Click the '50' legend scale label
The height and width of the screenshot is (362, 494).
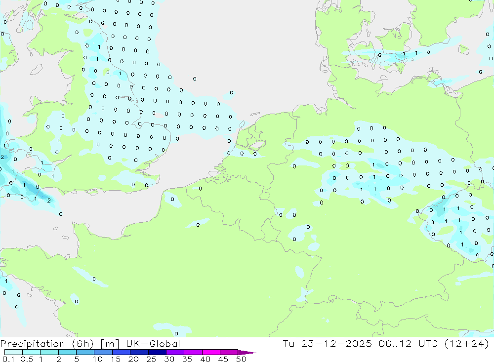click(x=241, y=359)
